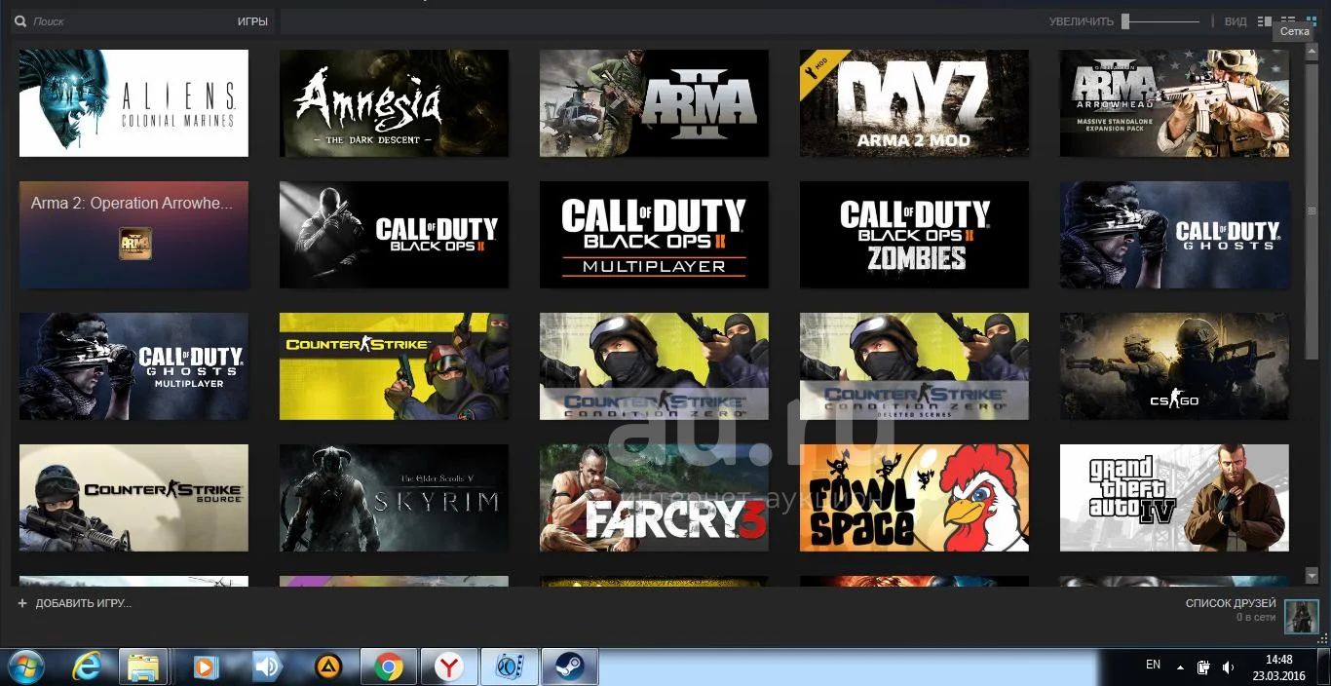The width and height of the screenshot is (1331, 686).
Task: Select Amnesia The Dark Descent tile
Action: click(x=394, y=103)
